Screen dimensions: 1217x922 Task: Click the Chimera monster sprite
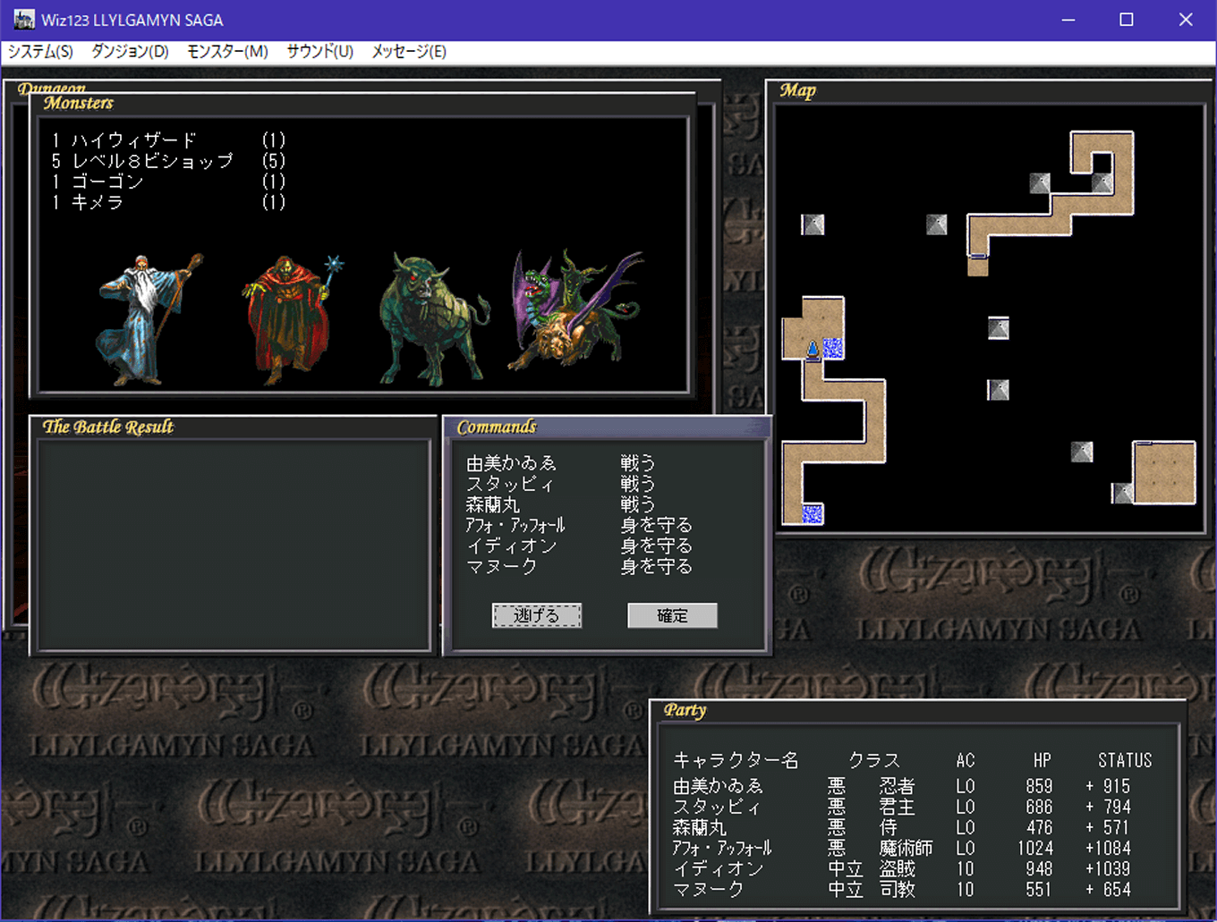tap(573, 313)
